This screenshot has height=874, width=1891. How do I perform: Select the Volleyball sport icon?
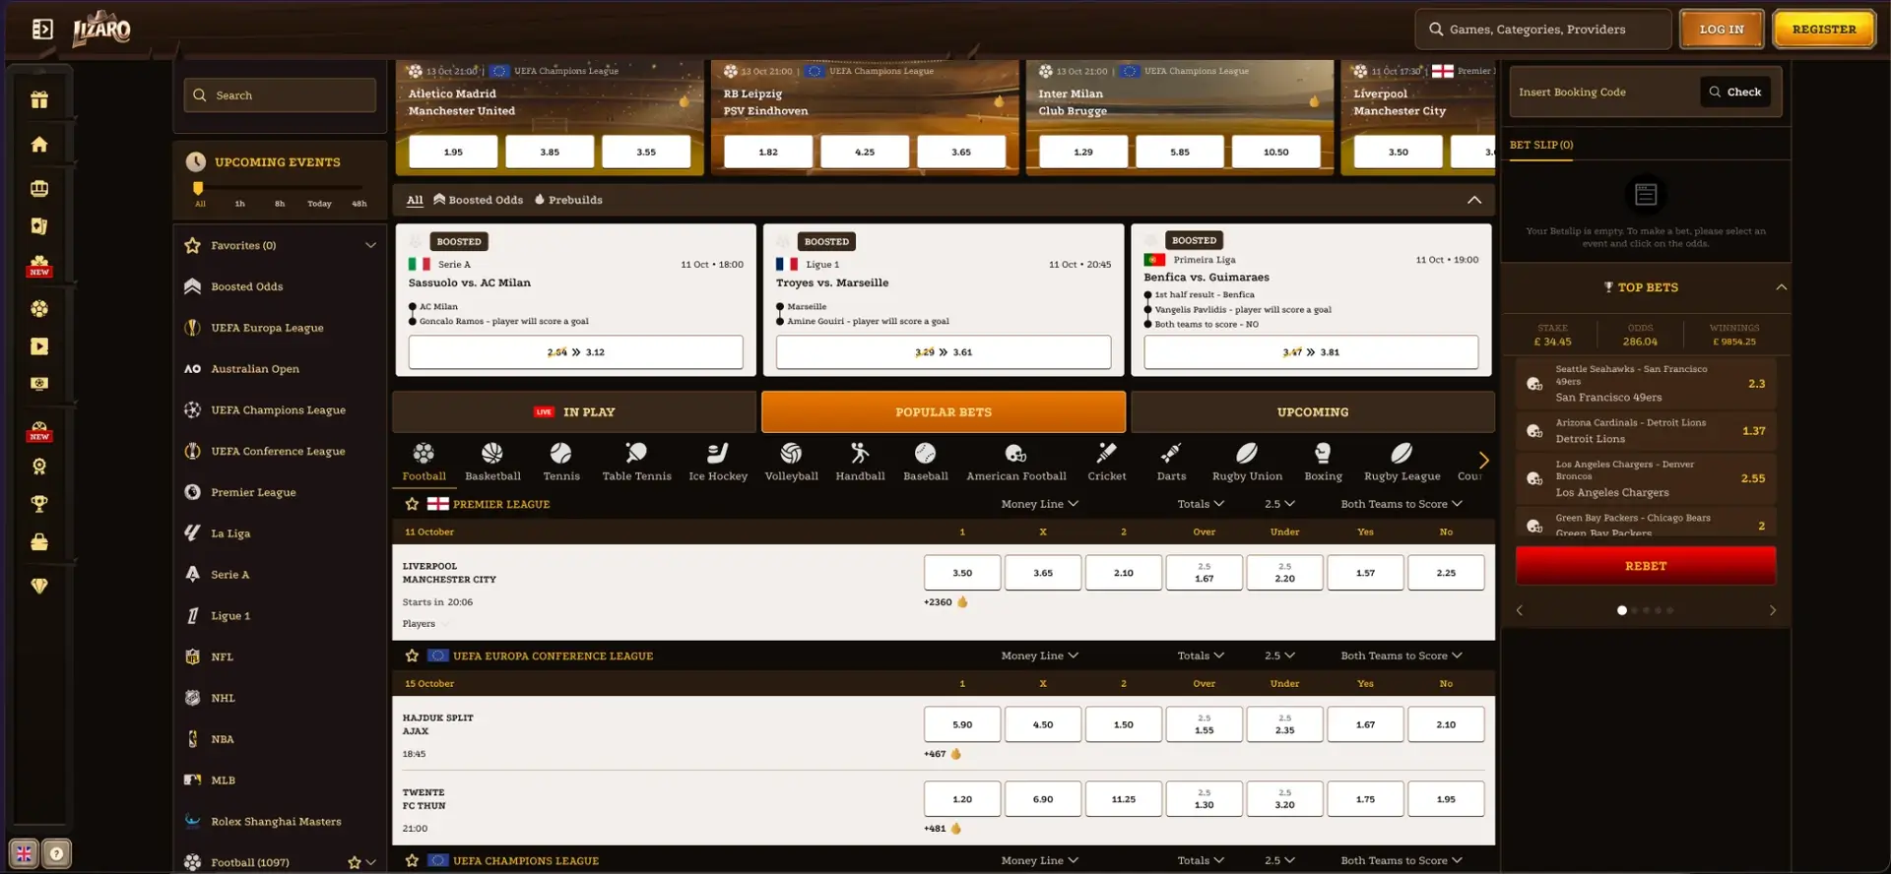click(x=791, y=462)
